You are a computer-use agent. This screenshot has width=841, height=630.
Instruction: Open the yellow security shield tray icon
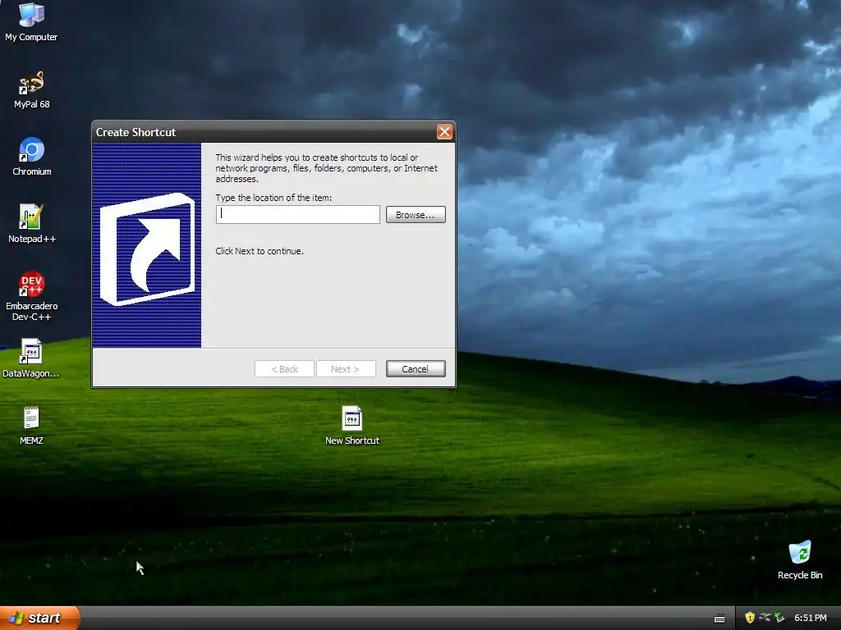[749, 618]
